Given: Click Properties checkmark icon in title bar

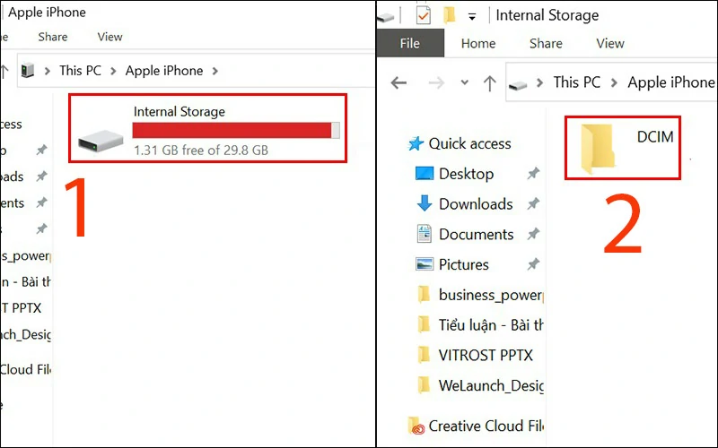Looking at the screenshot, I should 423,15.
